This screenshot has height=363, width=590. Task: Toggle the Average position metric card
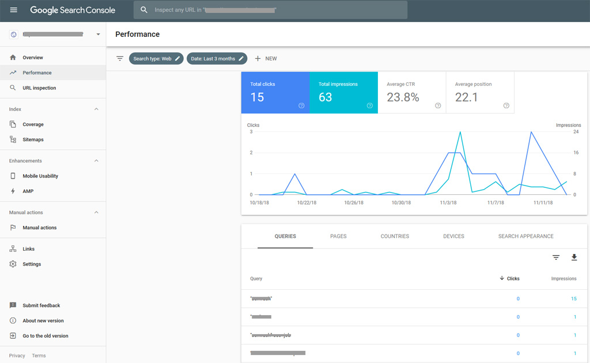click(479, 93)
